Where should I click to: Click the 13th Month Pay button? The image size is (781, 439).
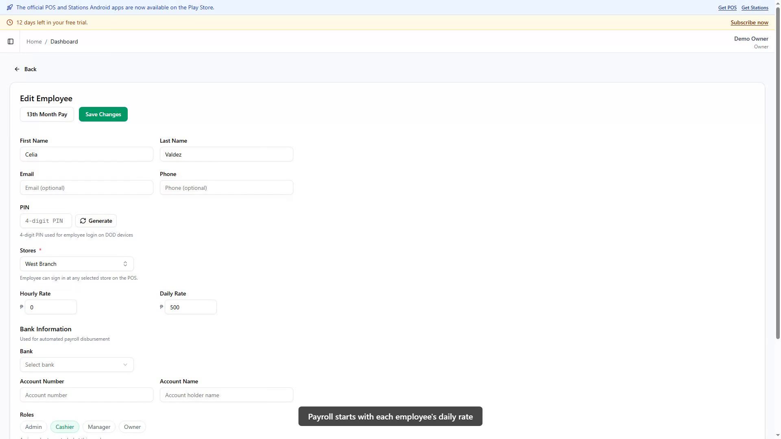pyautogui.click(x=47, y=114)
